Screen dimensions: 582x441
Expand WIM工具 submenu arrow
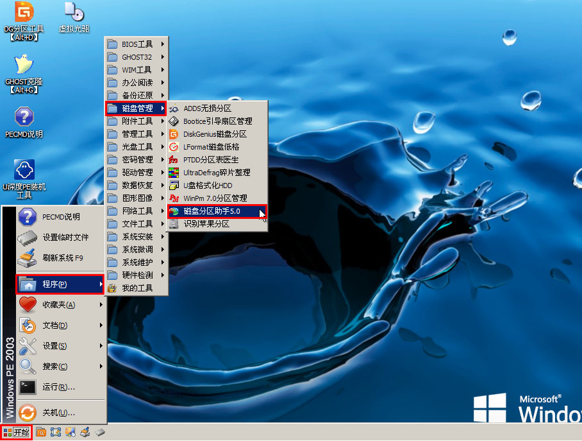(163, 70)
